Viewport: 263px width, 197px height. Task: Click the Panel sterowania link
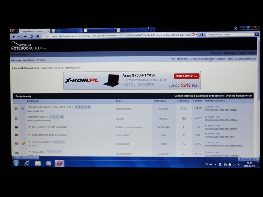click(x=179, y=59)
